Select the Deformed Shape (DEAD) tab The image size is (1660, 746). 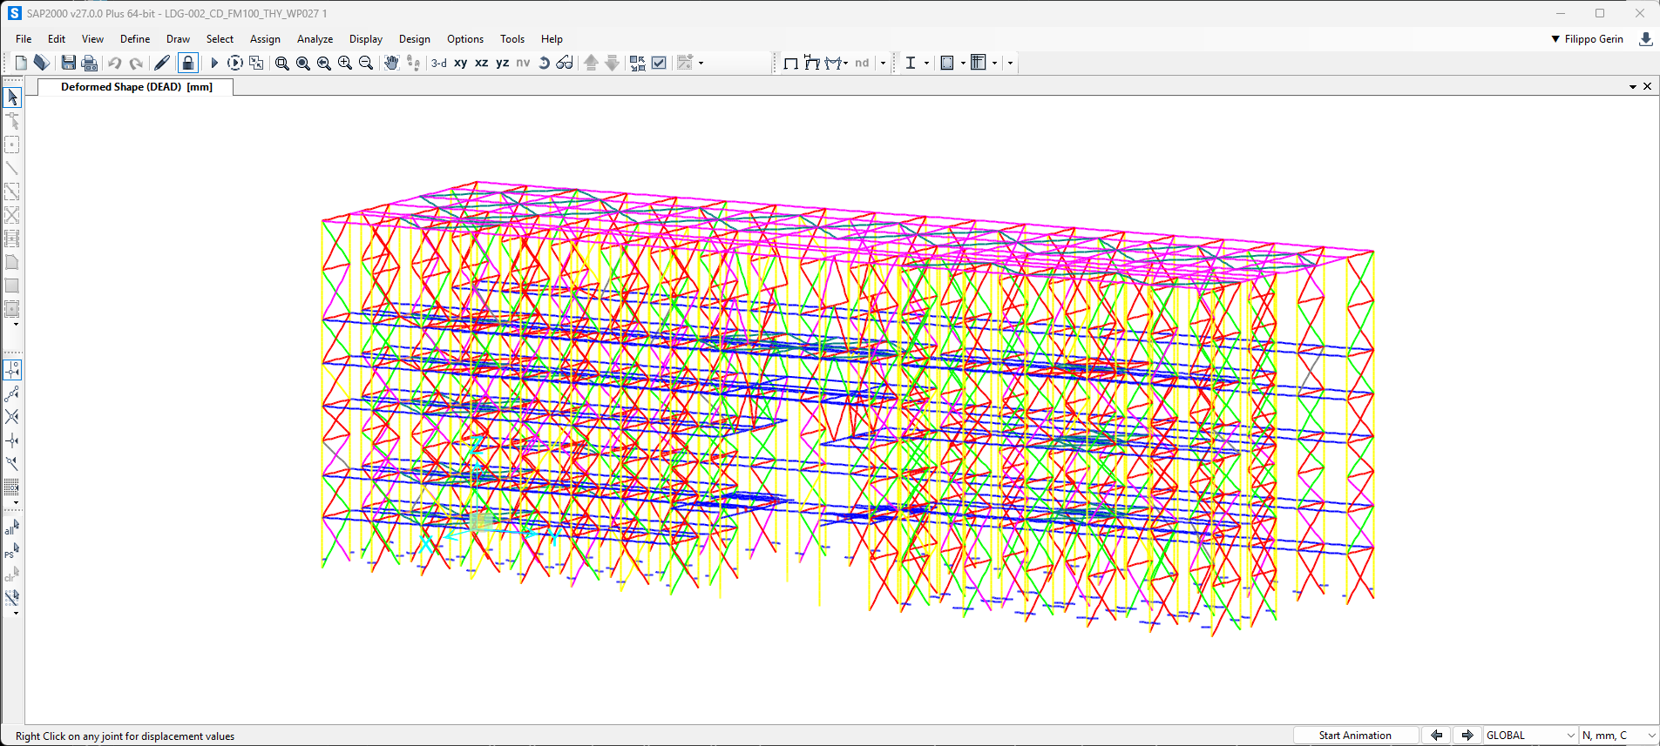coord(137,87)
